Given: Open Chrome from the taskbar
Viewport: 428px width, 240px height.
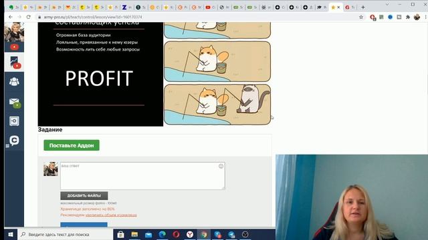Looking at the screenshot, I should coord(204,234).
